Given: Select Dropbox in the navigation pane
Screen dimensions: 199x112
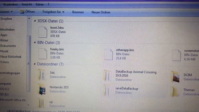Looking at the screenshot, I should tap(6, 19).
